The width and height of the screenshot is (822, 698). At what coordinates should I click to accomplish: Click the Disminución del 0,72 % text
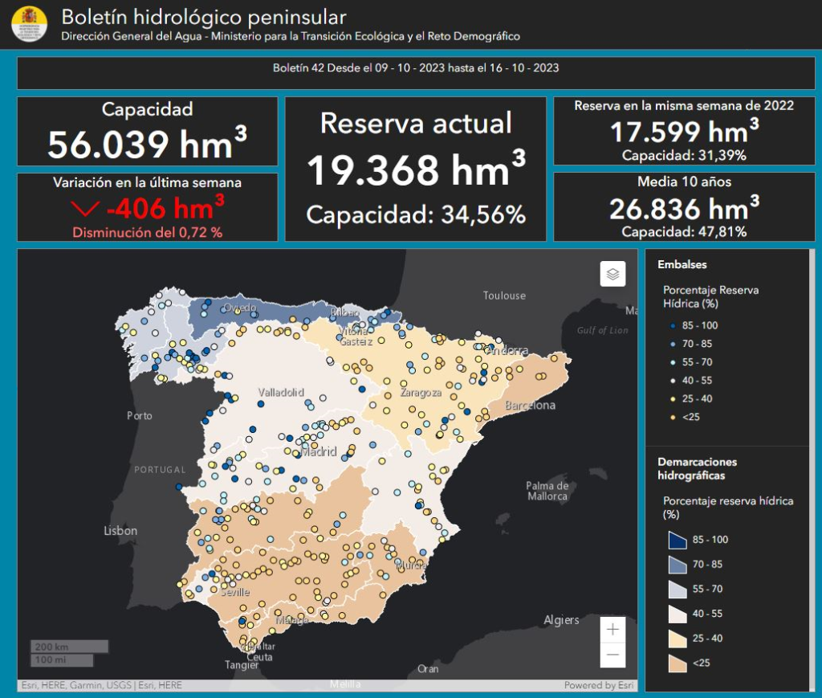click(x=148, y=232)
